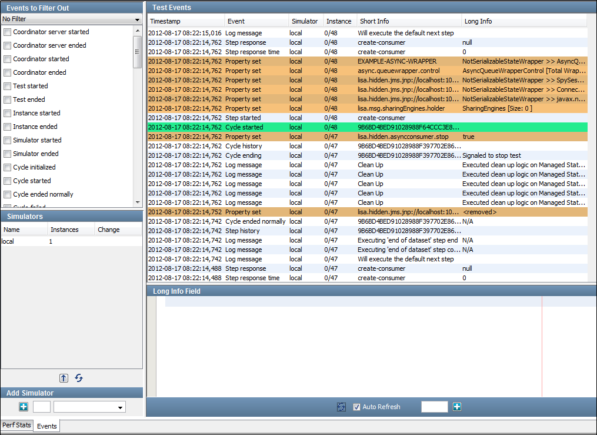Click the Add Simulator instance count field
The width and height of the screenshot is (597, 435).
42,407
